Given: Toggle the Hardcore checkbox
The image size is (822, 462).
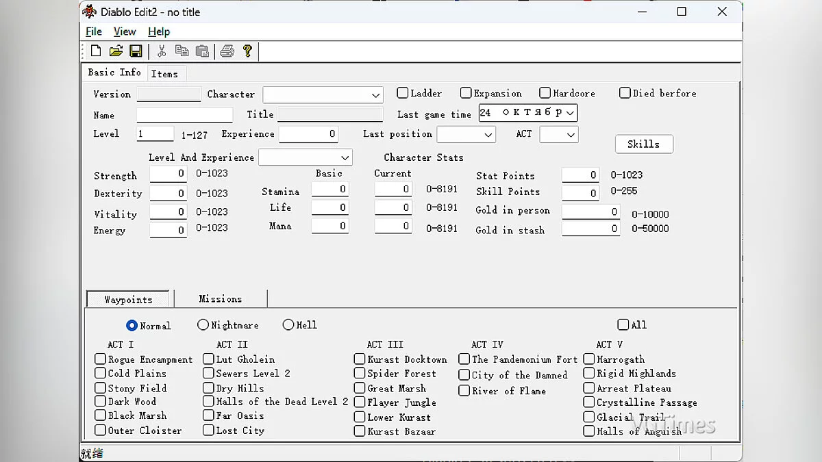Looking at the screenshot, I should coord(545,92).
